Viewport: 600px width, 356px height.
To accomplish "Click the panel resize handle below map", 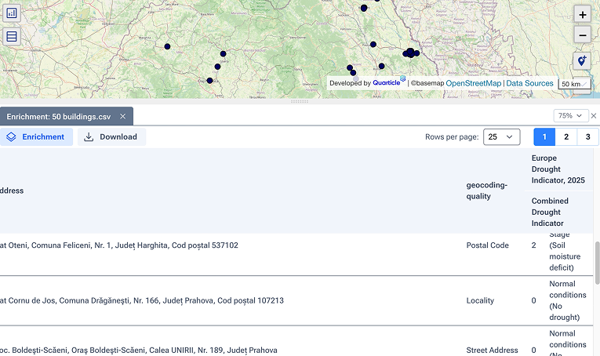I will (x=300, y=102).
